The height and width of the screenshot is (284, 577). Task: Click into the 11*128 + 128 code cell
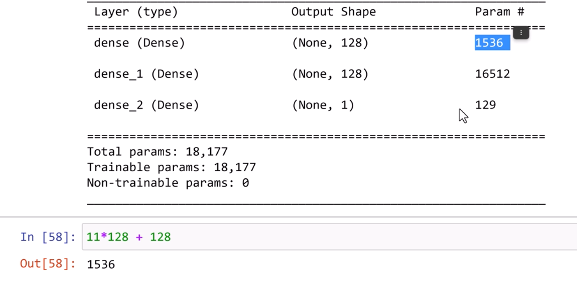(x=294, y=237)
